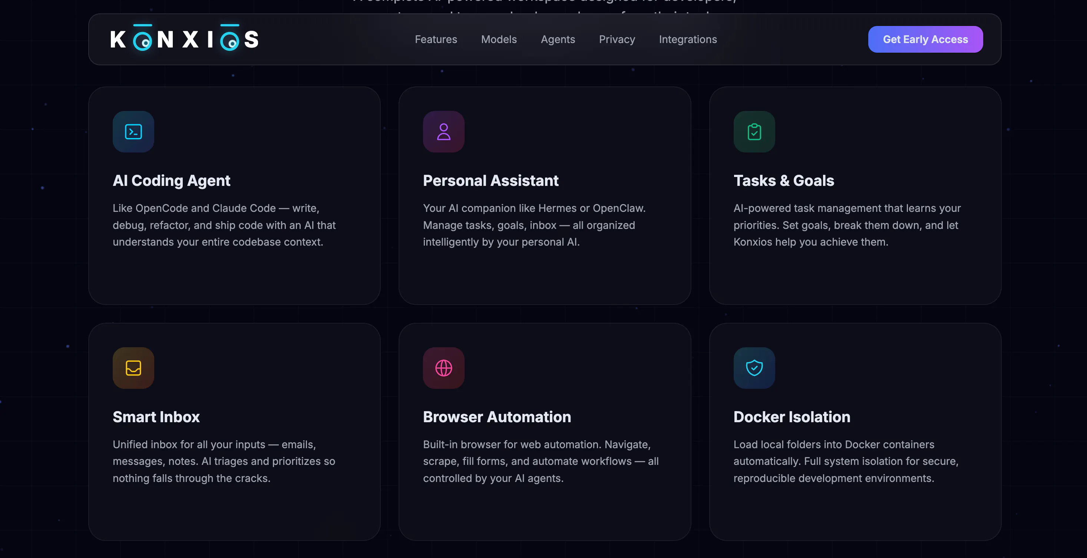Click the text "Unified inbox for all your inputs — emails,"
Viewport: 1087px width, 558px height.
click(214, 444)
